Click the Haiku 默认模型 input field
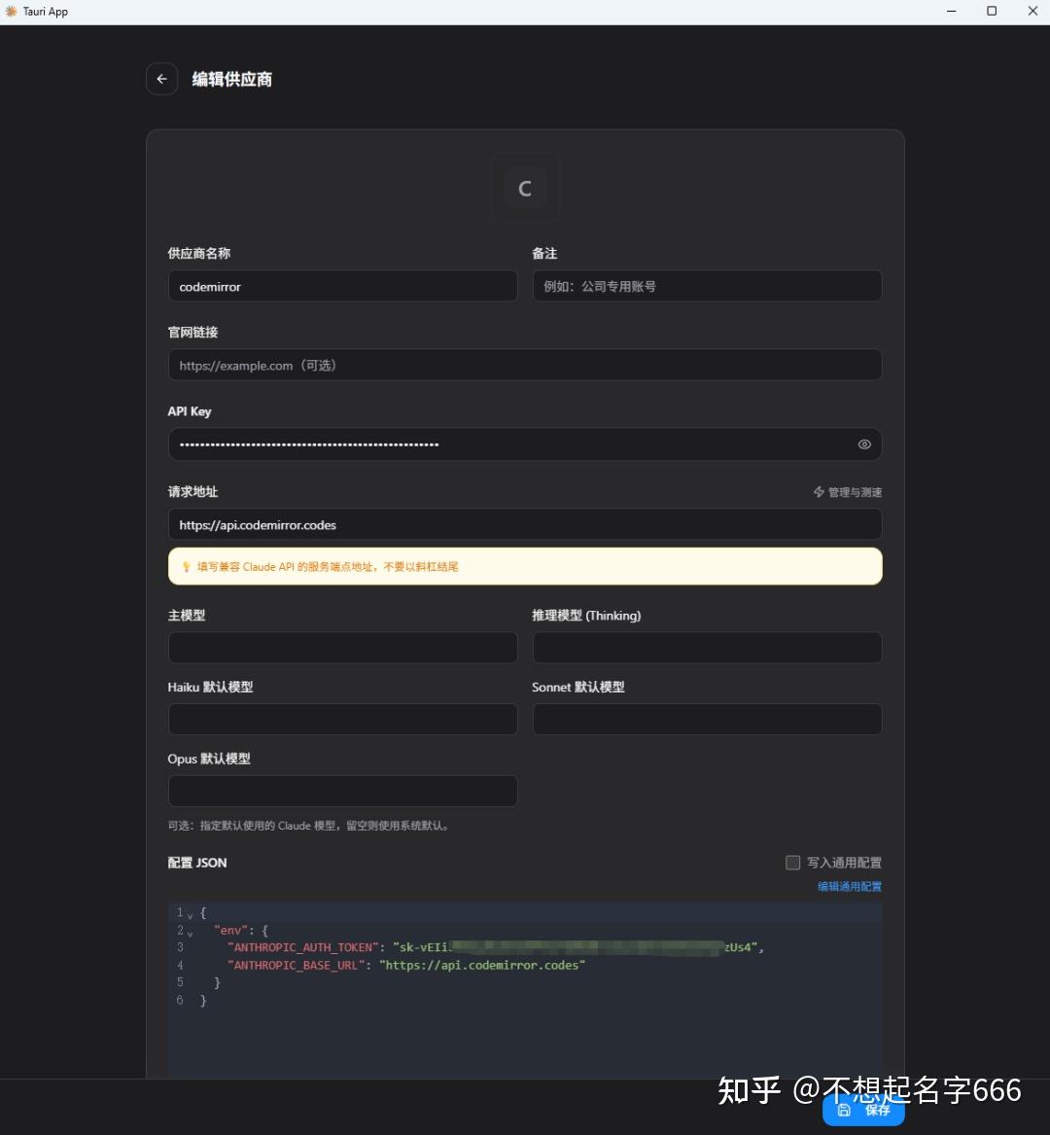This screenshot has width=1050, height=1135. tap(342, 720)
